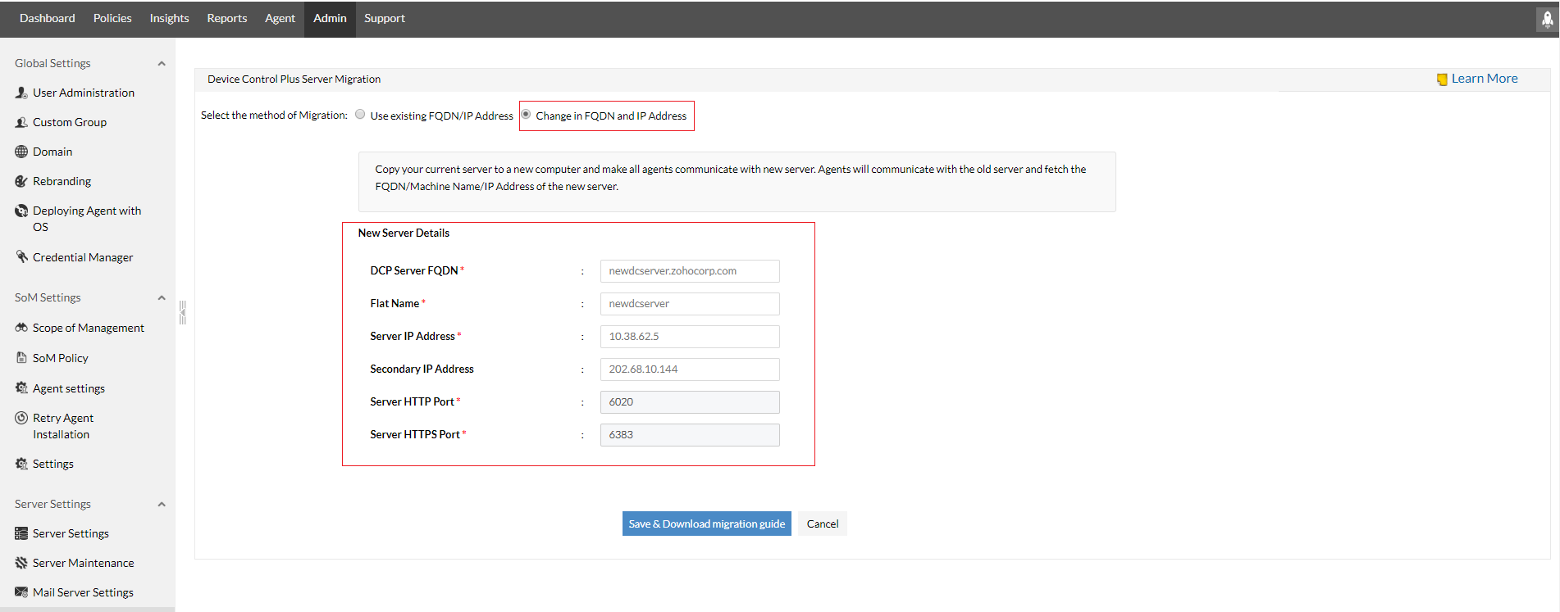1560x612 pixels.
Task: Click the Server Maintenance tools icon
Action: pos(21,563)
